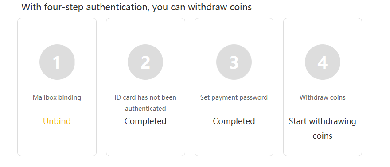Image resolution: width=390 pixels, height=167 pixels.
Task: Open the payment password card
Action: [234, 87]
